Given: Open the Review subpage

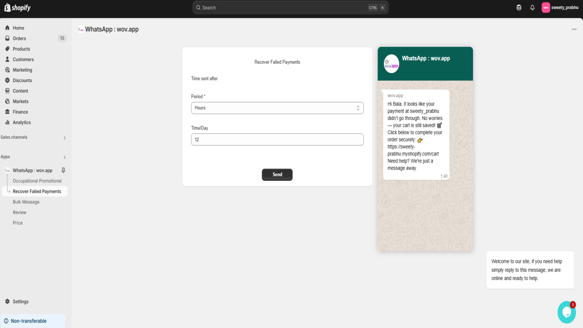Looking at the screenshot, I should pos(20,212).
